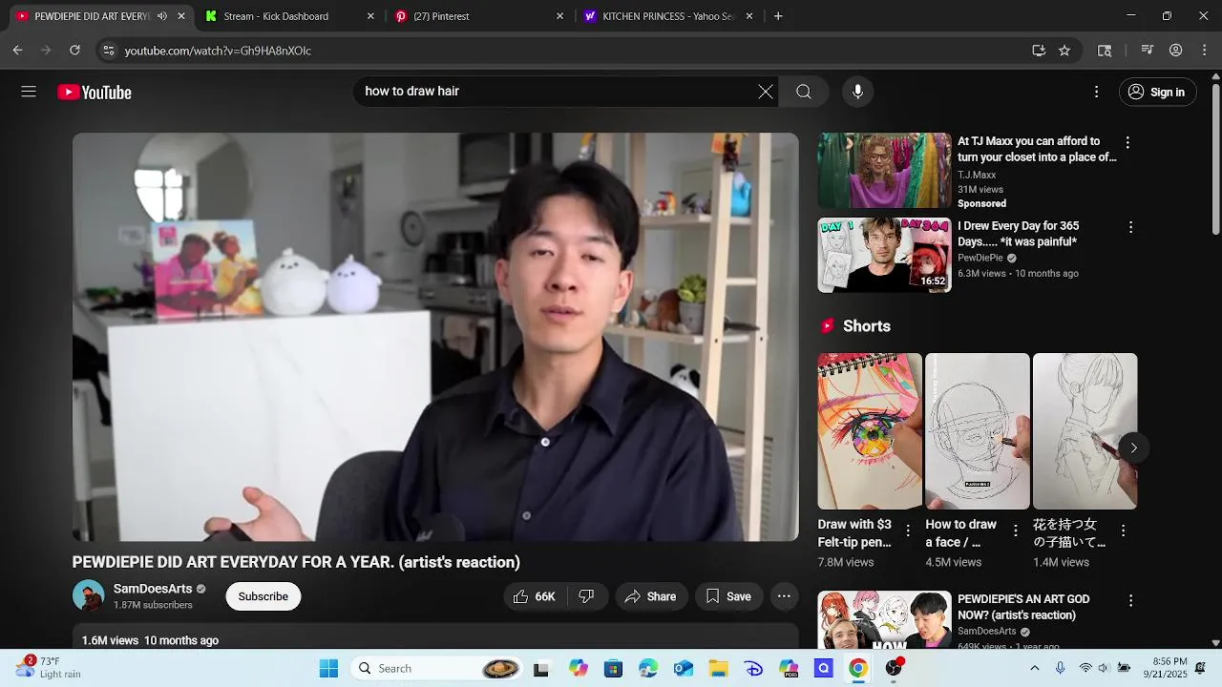Open Chrome's three-dot menu
The width and height of the screenshot is (1222, 687).
pos(1204,51)
